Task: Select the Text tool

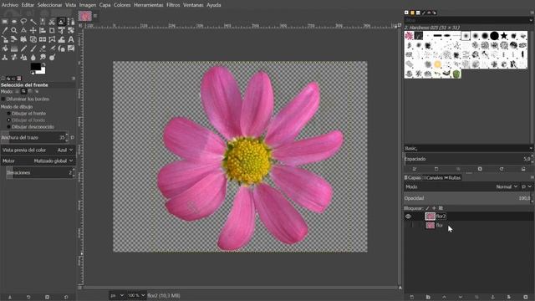Action: [71, 39]
